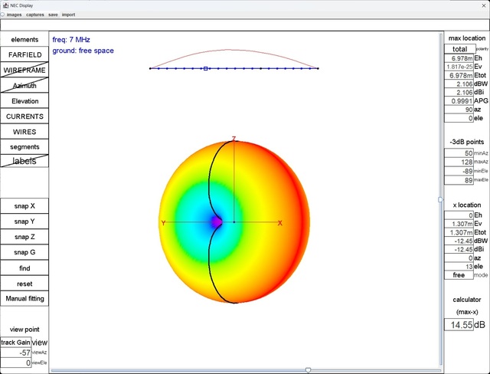
Task: Click the viewAz field showing -57
Action: point(16,353)
